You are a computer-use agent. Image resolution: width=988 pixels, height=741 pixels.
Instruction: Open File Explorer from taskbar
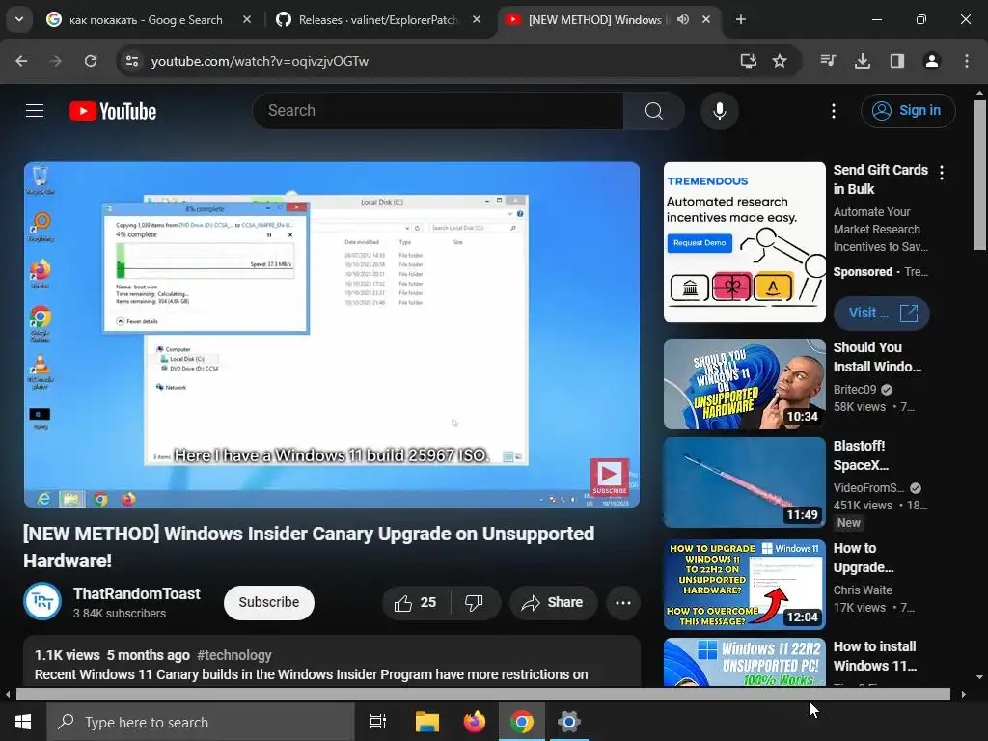[426, 722]
